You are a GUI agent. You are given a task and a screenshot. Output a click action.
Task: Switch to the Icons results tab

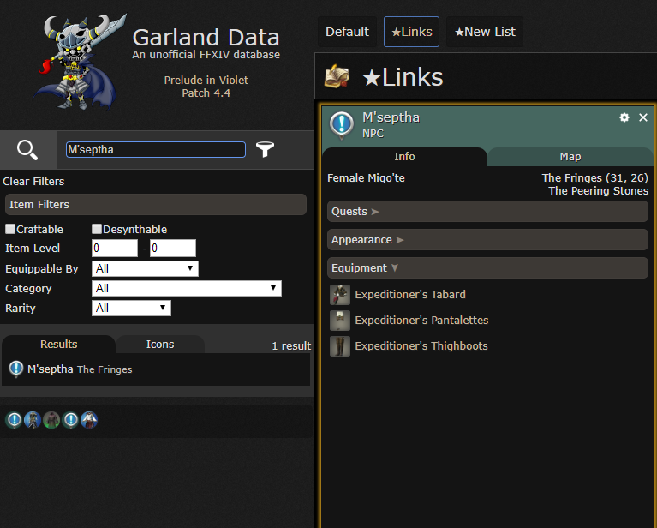[x=160, y=344]
